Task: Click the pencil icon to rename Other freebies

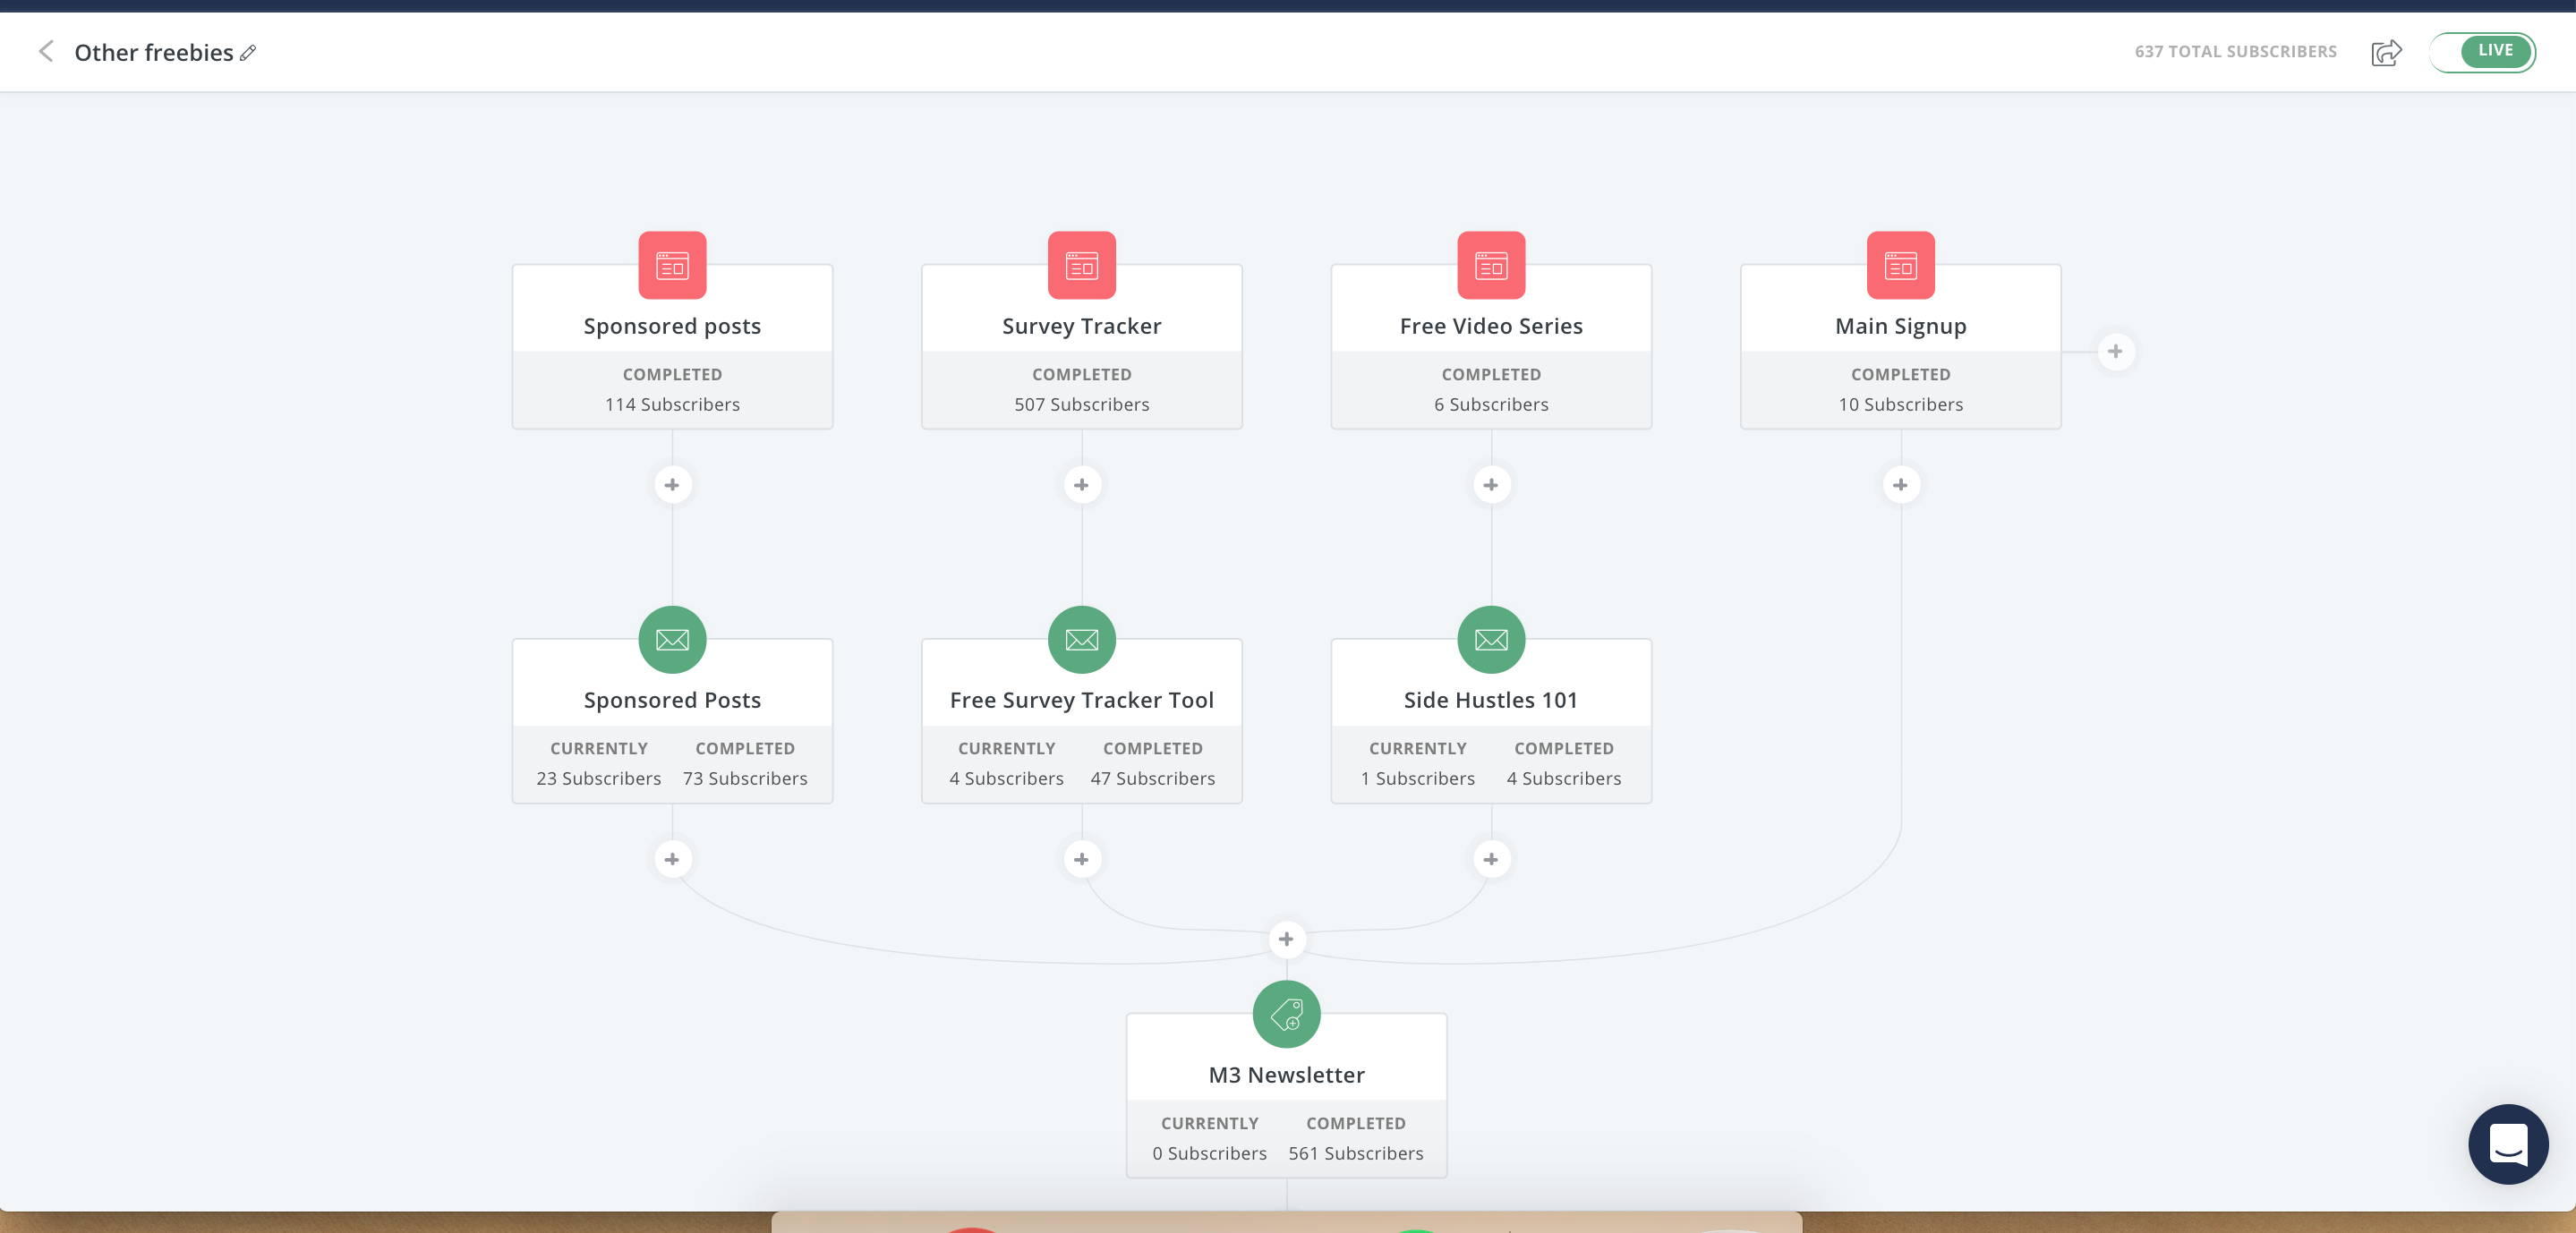Action: point(248,53)
